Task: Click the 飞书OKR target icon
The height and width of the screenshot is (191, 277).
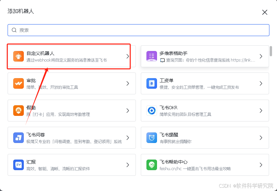Action: pyautogui.click(x=152, y=111)
